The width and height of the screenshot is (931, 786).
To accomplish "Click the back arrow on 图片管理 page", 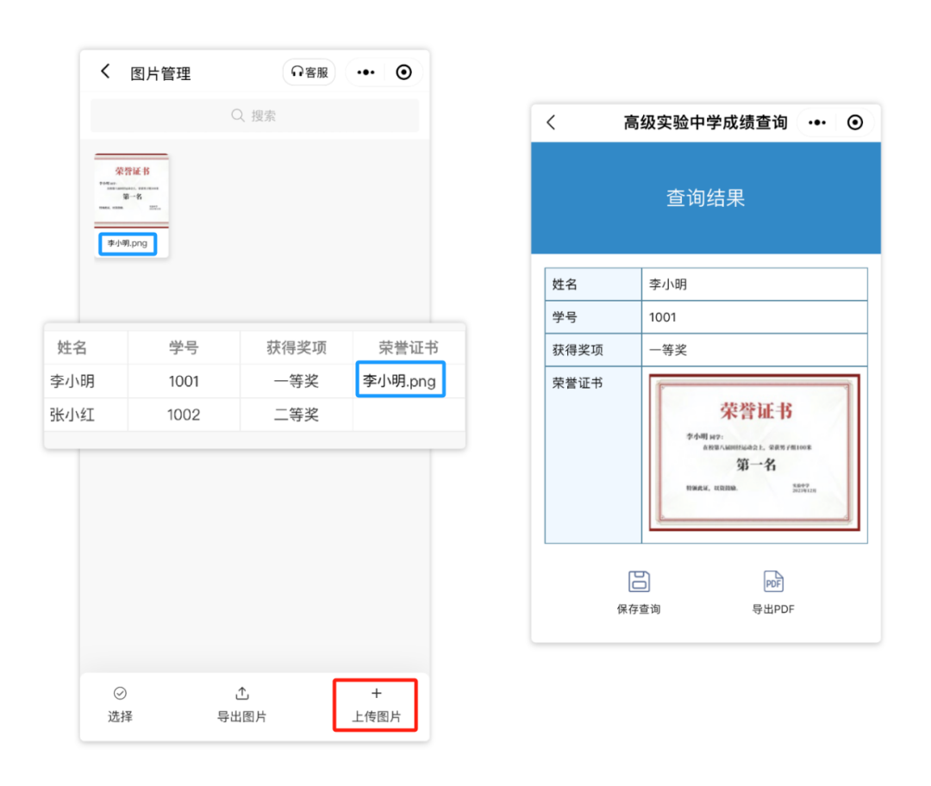I will pyautogui.click(x=104, y=72).
